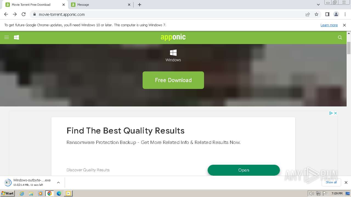The image size is (351, 197).
Task: Select the Windows platform icon in apponic header
Action: point(16,37)
